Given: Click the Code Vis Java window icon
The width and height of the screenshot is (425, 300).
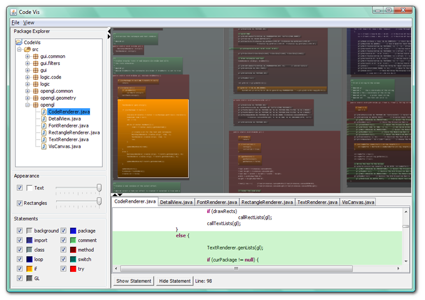Looking at the screenshot, I should (14, 12).
